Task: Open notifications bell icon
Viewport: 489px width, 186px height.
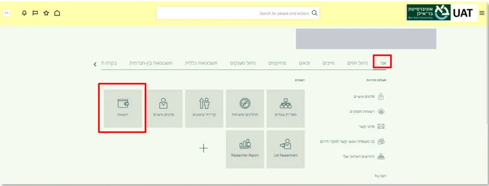Action: click(24, 13)
